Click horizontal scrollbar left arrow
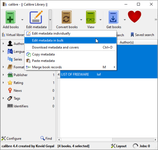 point(59,140)
